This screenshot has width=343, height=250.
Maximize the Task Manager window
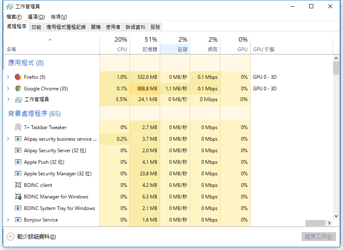click(x=311, y=6)
